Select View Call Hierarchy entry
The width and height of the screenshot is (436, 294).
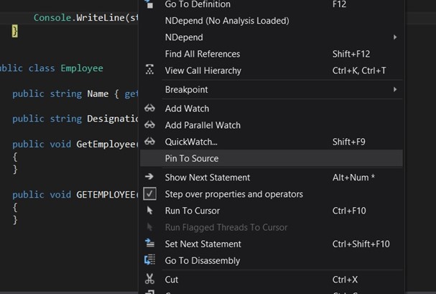tap(271, 70)
